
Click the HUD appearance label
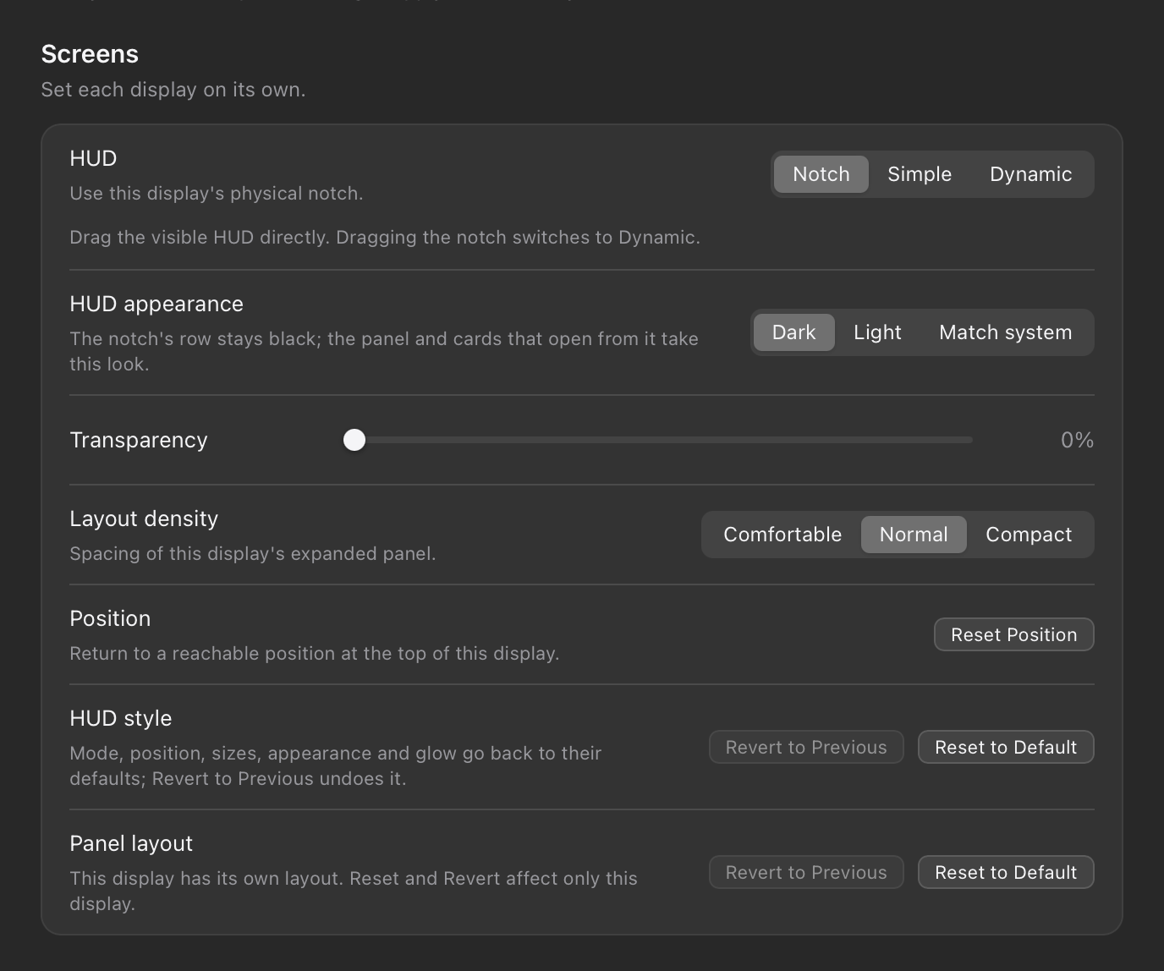point(156,304)
